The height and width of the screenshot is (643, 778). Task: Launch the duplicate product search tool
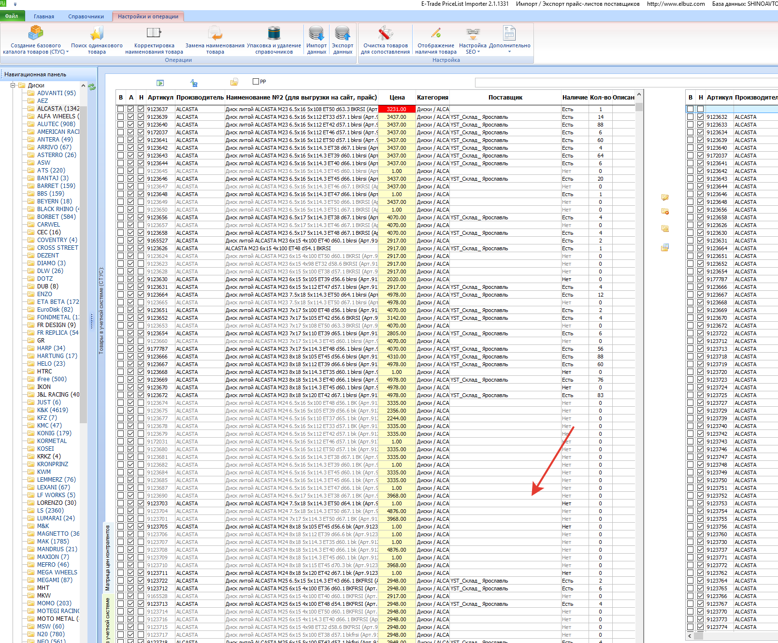(x=97, y=40)
